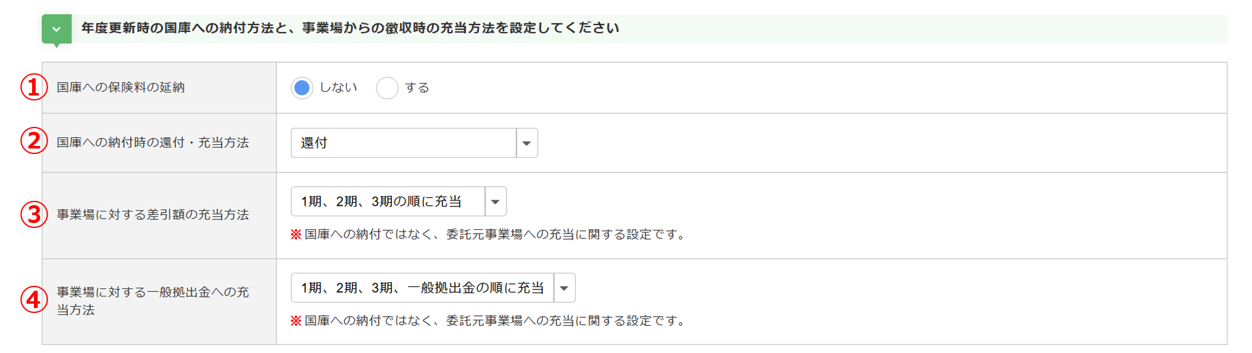Click the red circled number 2 marker
The image size is (1252, 353).
tap(34, 141)
